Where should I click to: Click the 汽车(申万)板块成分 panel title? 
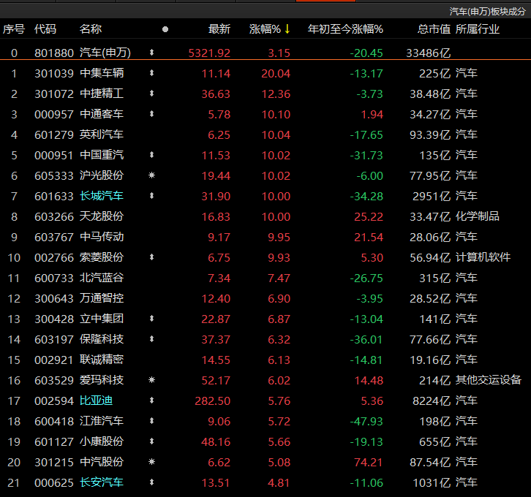coord(487,11)
